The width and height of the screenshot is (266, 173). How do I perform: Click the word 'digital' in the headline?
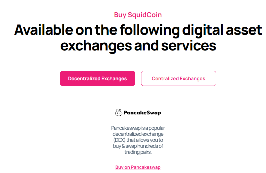tap(203, 31)
